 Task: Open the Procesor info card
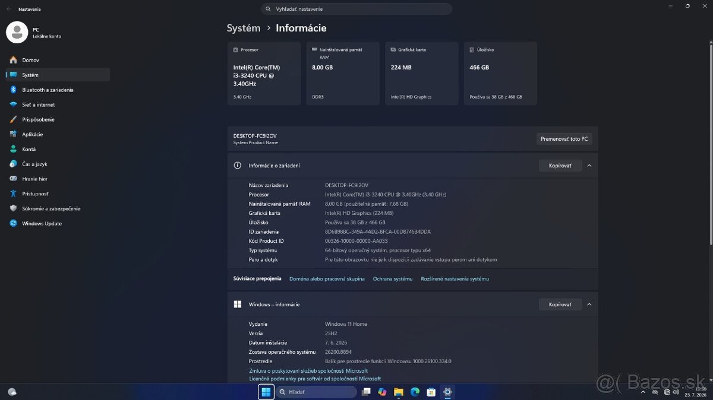pos(264,74)
